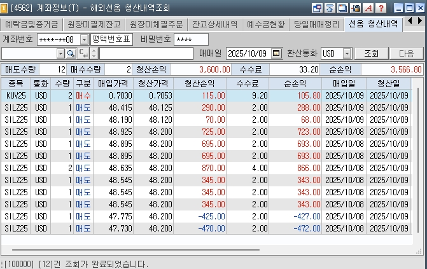Click the 48.925 purchase price cell
This screenshot has width=427, height=269.
113,132
